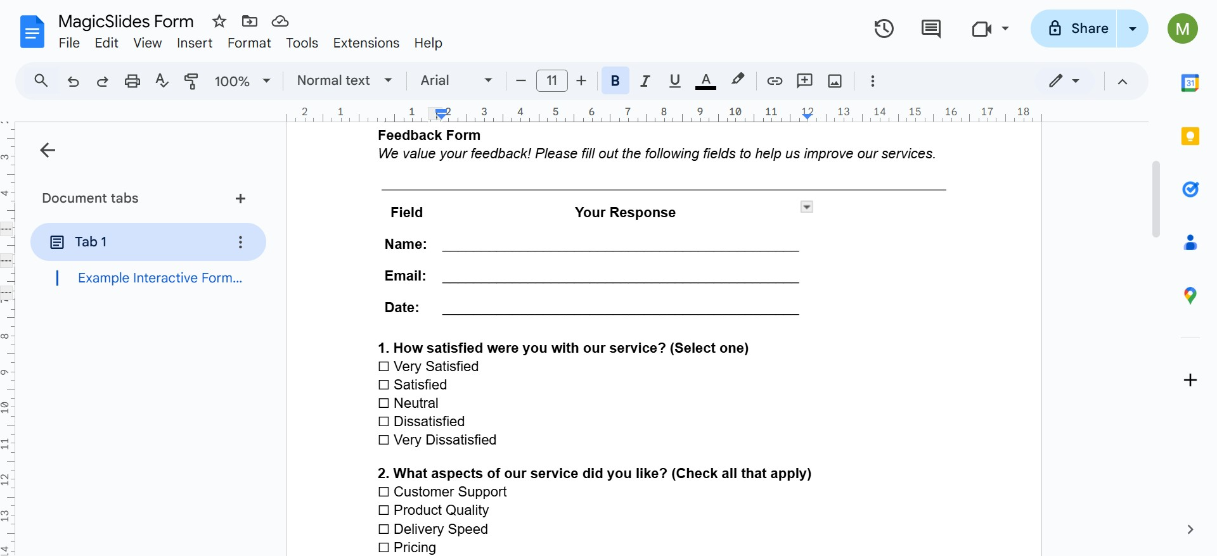Open the View menu
The height and width of the screenshot is (556, 1217).
pyautogui.click(x=148, y=43)
